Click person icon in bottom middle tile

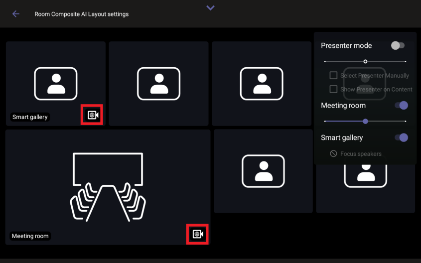point(263,171)
